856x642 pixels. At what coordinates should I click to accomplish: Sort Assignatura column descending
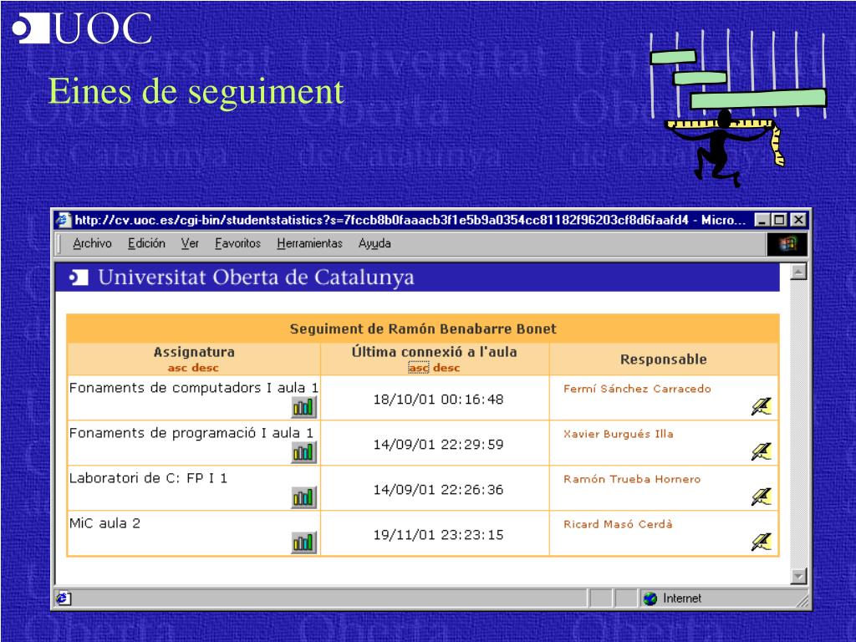(x=206, y=368)
